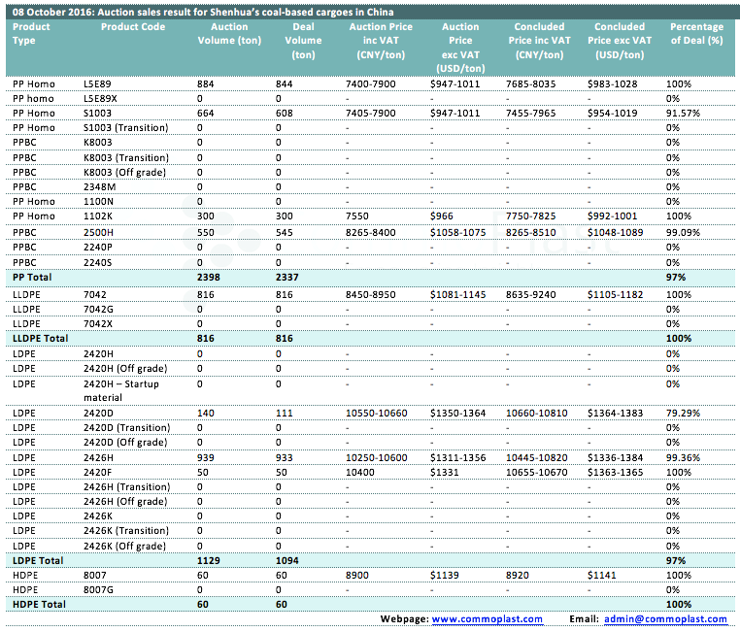Screen dimensions: 740x632
Task: Select the 2420F product code cell
Action: point(98,471)
